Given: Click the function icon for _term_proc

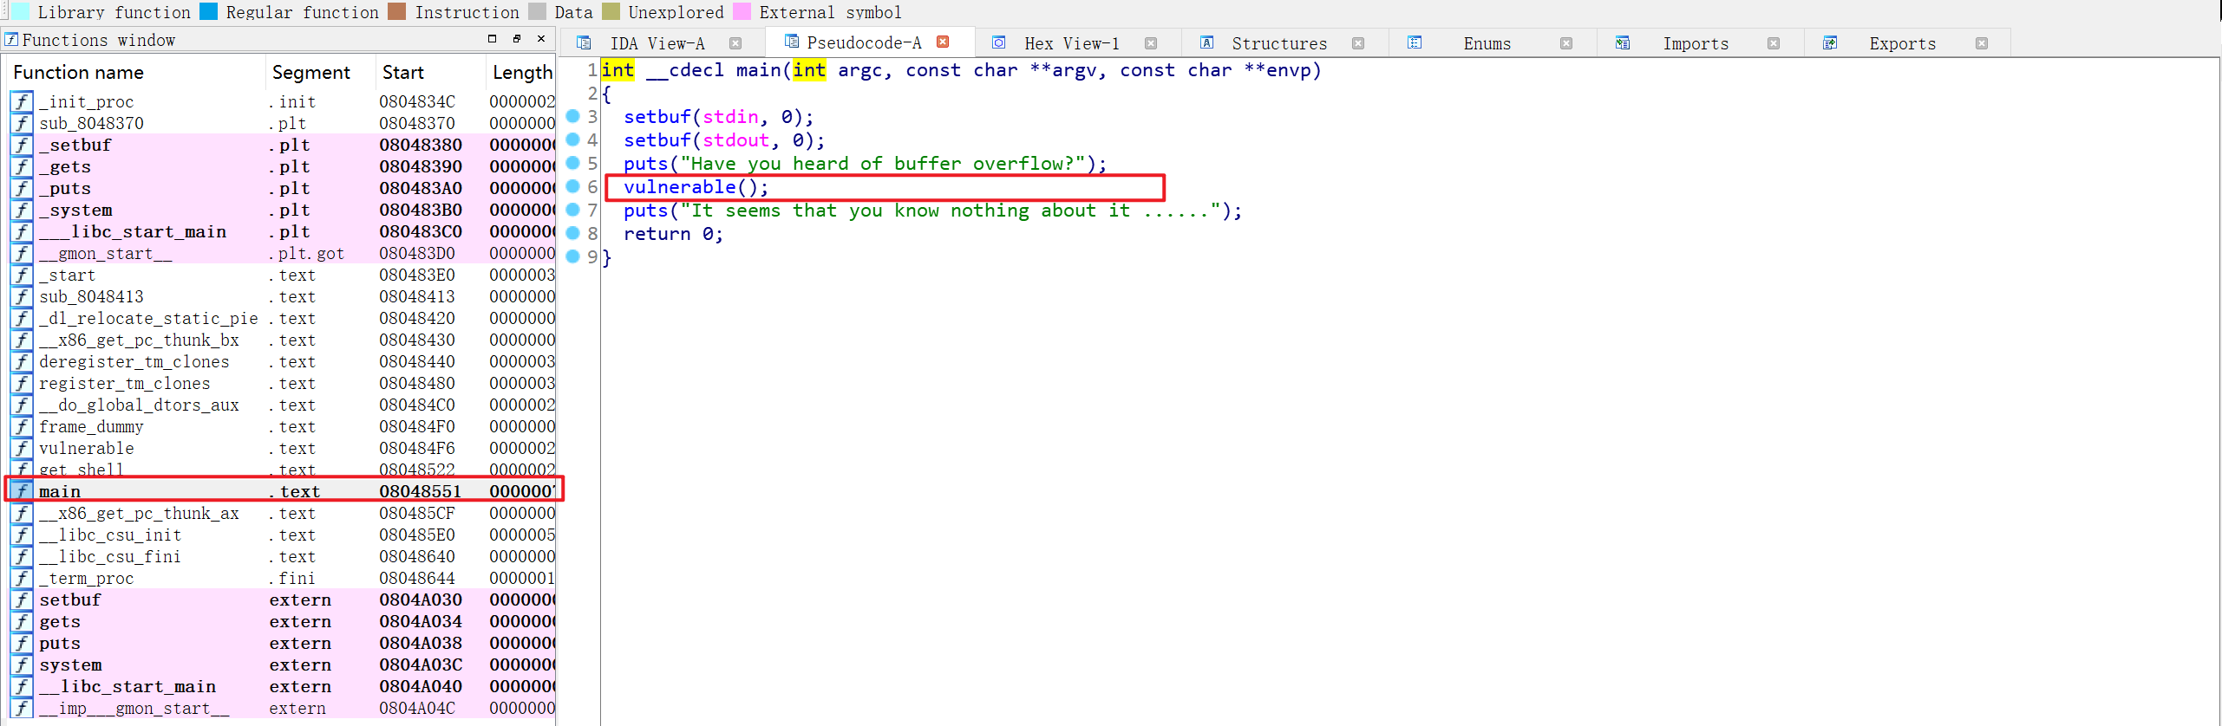Looking at the screenshot, I should point(22,578).
